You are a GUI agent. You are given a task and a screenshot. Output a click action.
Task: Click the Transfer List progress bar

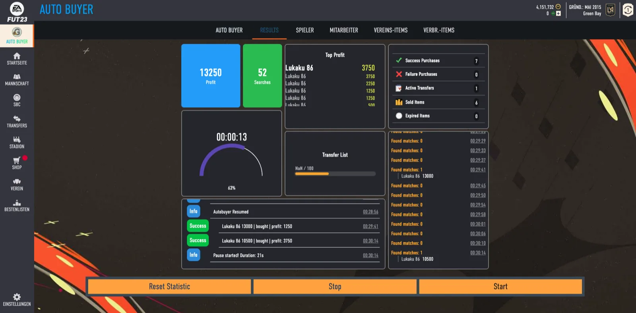tap(335, 174)
